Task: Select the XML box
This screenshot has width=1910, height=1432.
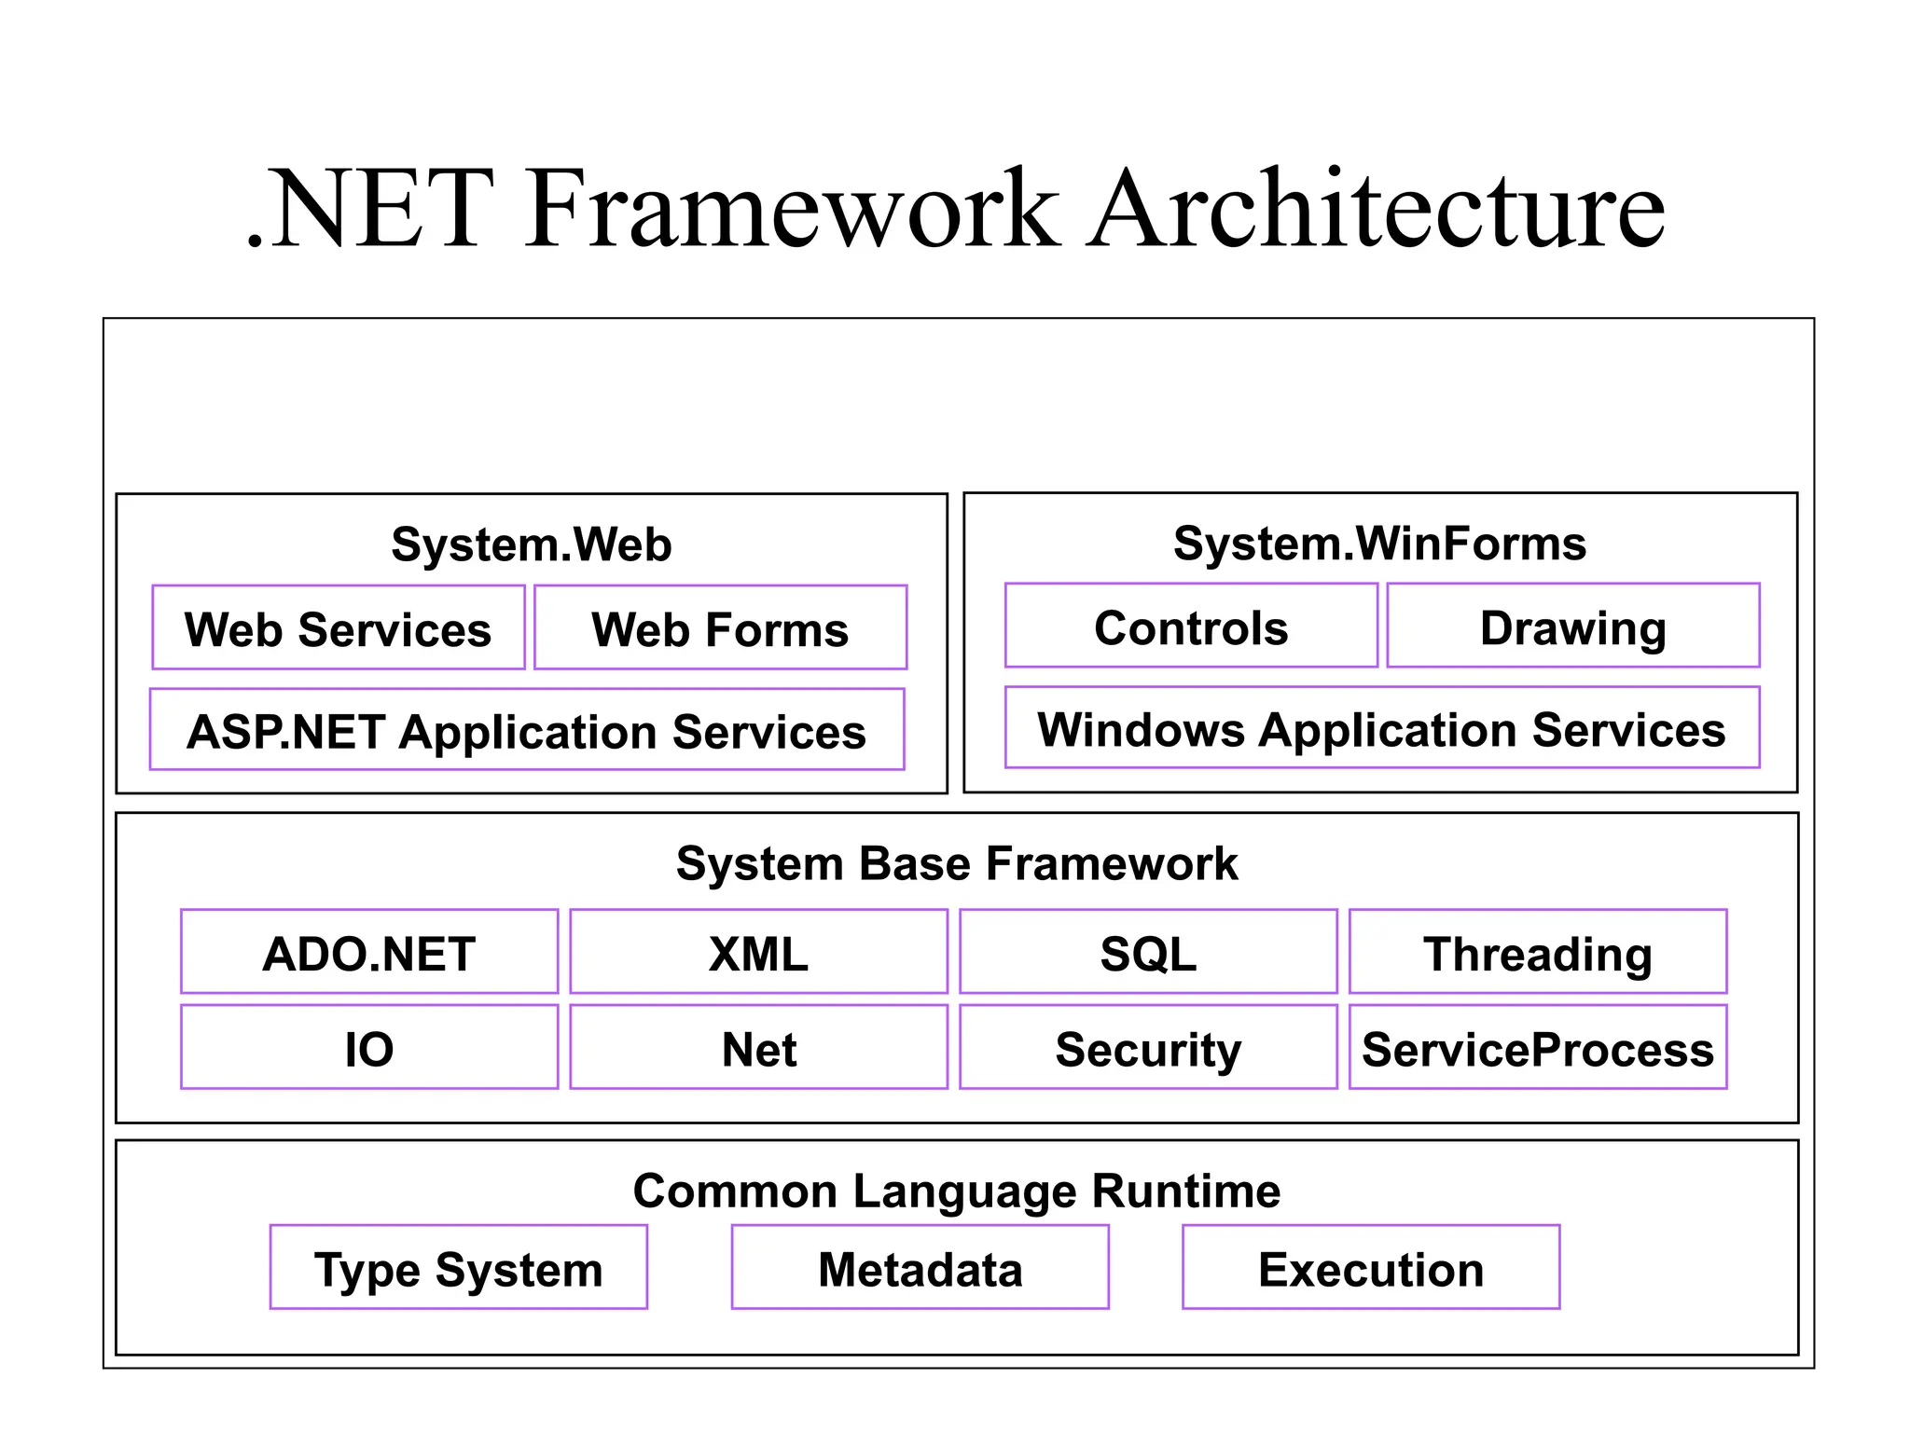Action: point(759,951)
